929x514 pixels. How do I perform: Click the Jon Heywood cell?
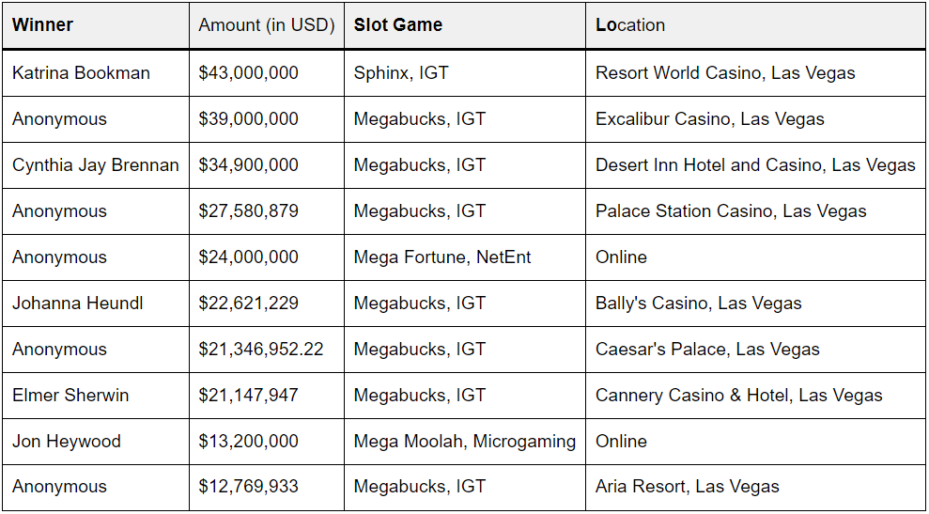coord(96,442)
